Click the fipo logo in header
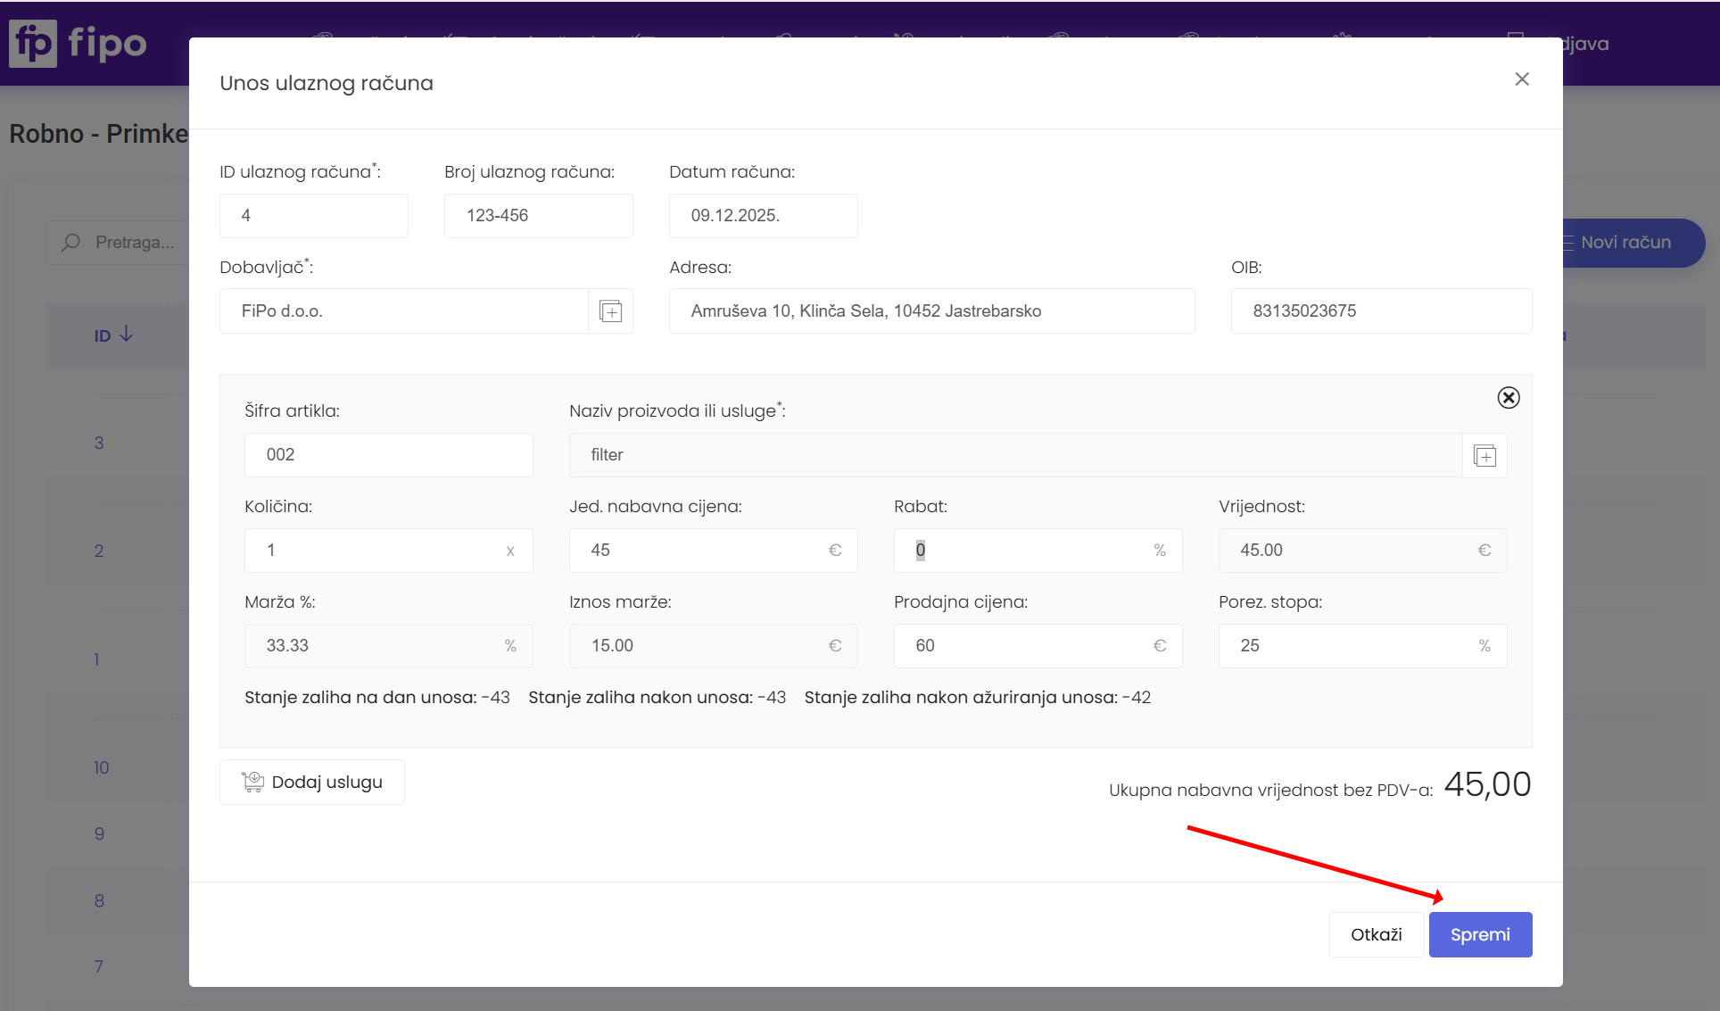Image resolution: width=1720 pixels, height=1011 pixels. coord(79,43)
